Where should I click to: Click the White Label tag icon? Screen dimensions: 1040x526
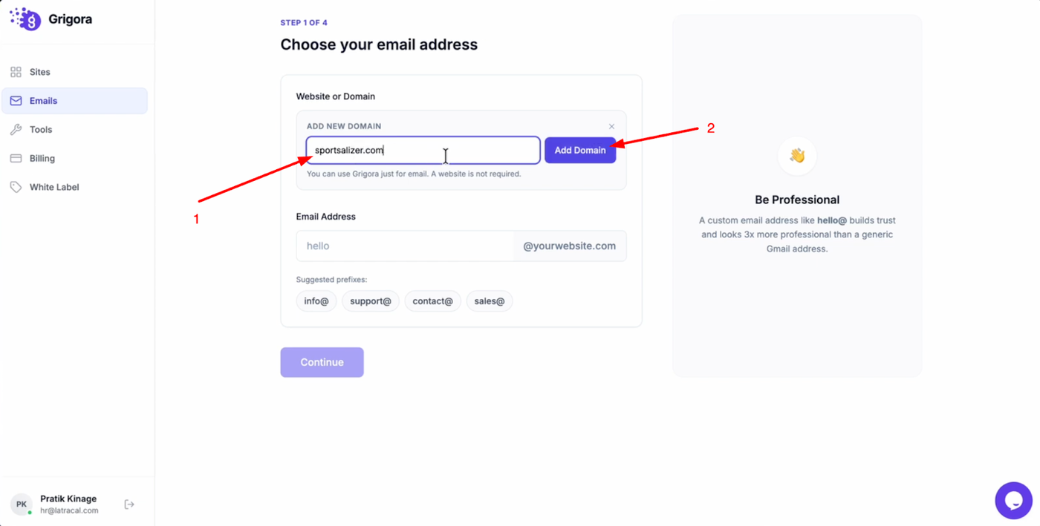coord(16,187)
